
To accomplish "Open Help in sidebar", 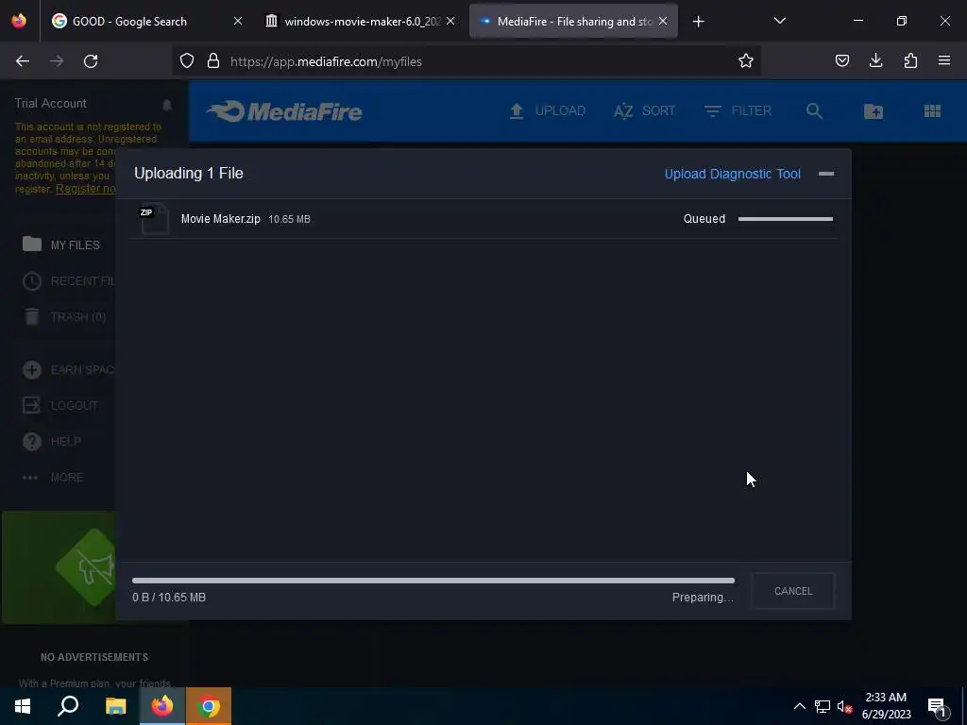I will click(x=52, y=442).
